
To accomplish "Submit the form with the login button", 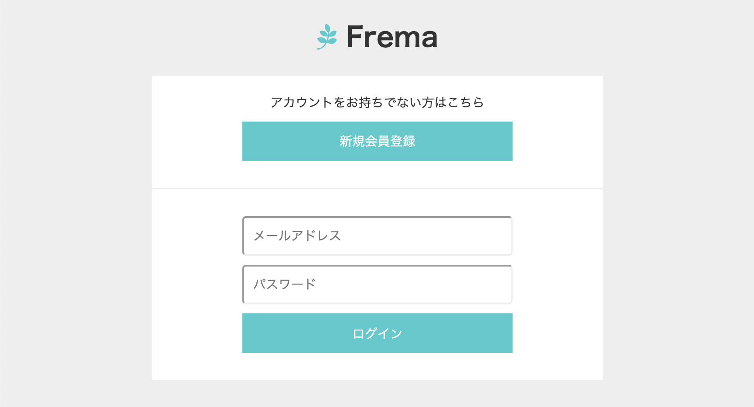I will [x=377, y=333].
